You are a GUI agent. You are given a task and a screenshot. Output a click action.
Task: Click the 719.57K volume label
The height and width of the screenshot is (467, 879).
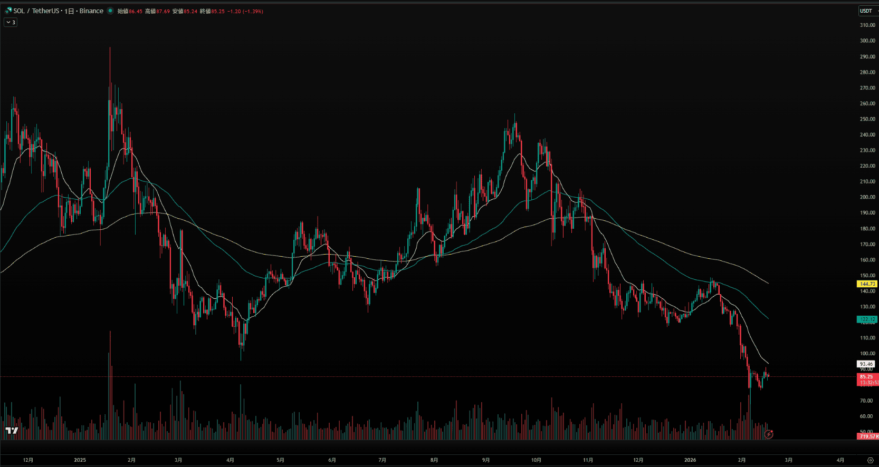coord(867,436)
